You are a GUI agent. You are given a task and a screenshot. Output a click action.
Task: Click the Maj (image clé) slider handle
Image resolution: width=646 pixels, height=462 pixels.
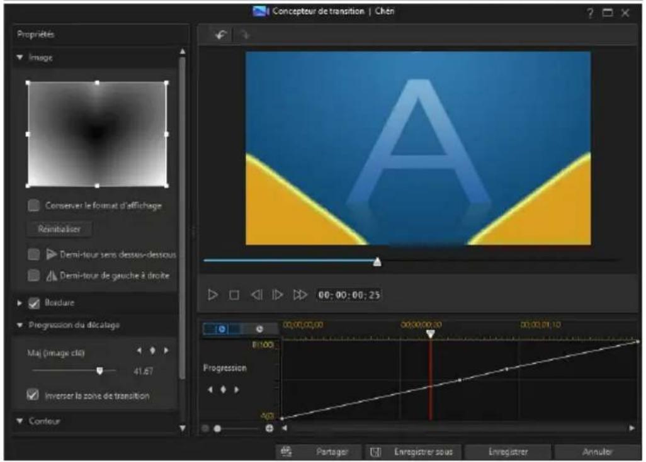point(99,371)
